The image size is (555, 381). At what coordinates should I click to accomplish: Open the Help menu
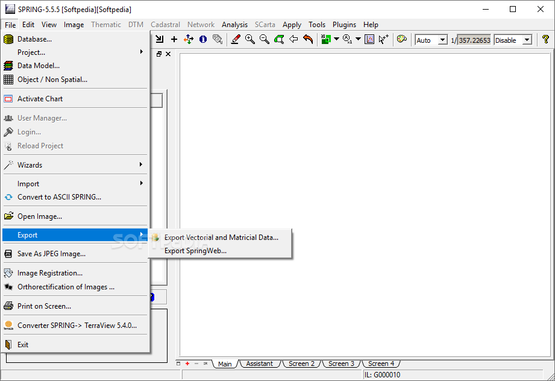tap(371, 25)
